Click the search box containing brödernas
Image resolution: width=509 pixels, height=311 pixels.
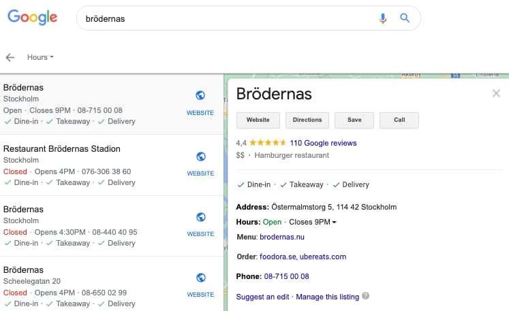point(227,18)
